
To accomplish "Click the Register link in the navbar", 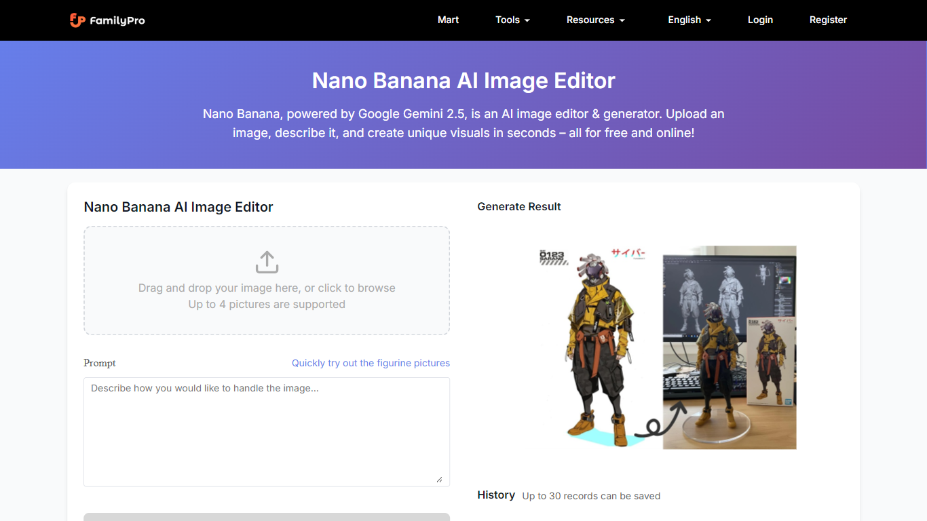I will (828, 20).
